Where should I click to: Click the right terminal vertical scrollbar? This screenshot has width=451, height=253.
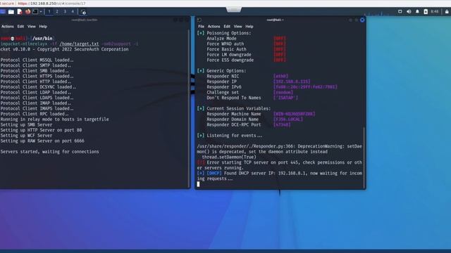[364, 157]
